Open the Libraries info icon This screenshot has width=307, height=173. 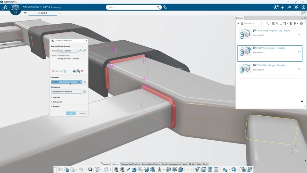point(301,23)
